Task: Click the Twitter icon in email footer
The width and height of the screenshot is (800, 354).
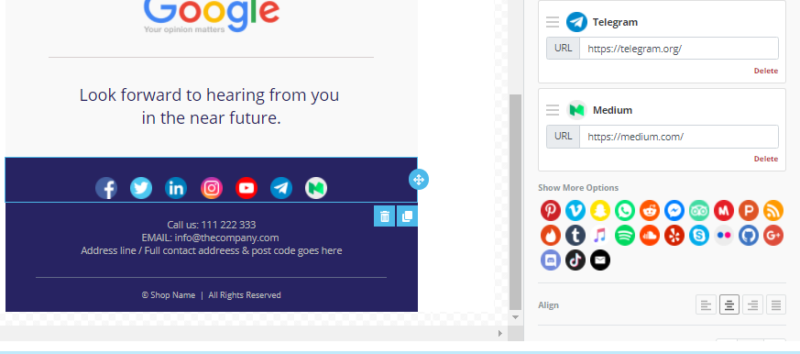Action: click(141, 188)
